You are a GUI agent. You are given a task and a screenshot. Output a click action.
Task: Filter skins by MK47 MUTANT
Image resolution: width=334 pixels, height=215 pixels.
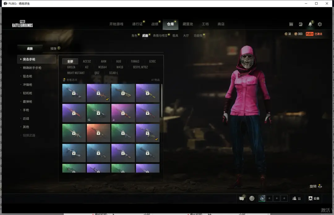tap(76, 73)
